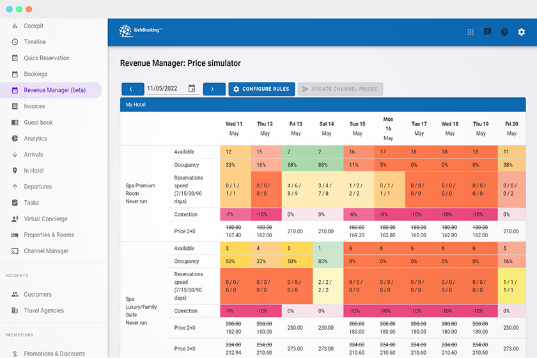537x358 pixels.
Task: Click the Arrivals down-arrow icon
Action: [x=15, y=155]
